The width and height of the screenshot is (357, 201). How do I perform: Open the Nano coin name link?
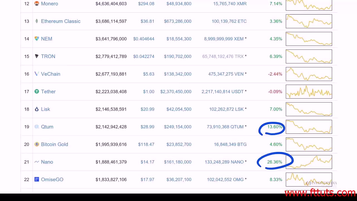[47, 162]
